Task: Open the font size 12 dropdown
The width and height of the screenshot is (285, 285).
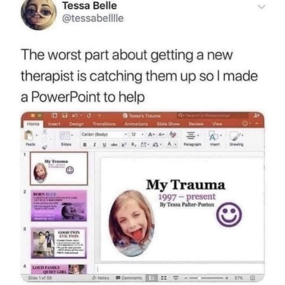Action: [137, 134]
